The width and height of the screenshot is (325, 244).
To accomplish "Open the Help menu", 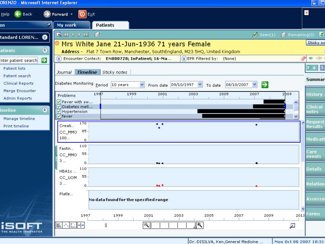I will [x=5, y=14].
